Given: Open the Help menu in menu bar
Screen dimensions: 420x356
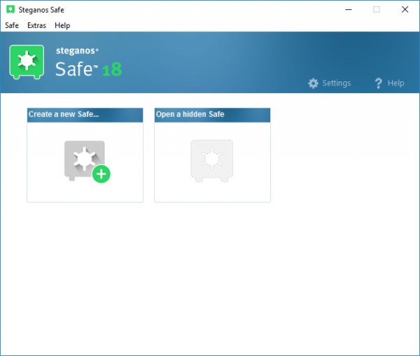Looking at the screenshot, I should pyautogui.click(x=62, y=25).
